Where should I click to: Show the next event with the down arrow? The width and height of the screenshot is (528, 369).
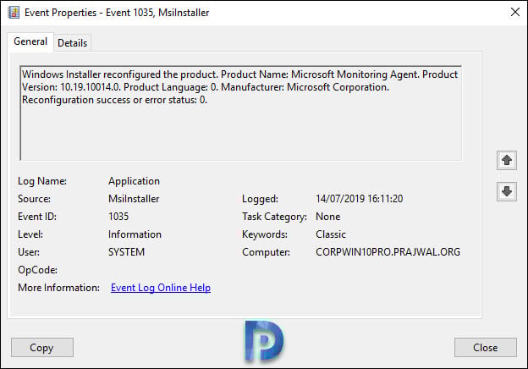click(507, 191)
